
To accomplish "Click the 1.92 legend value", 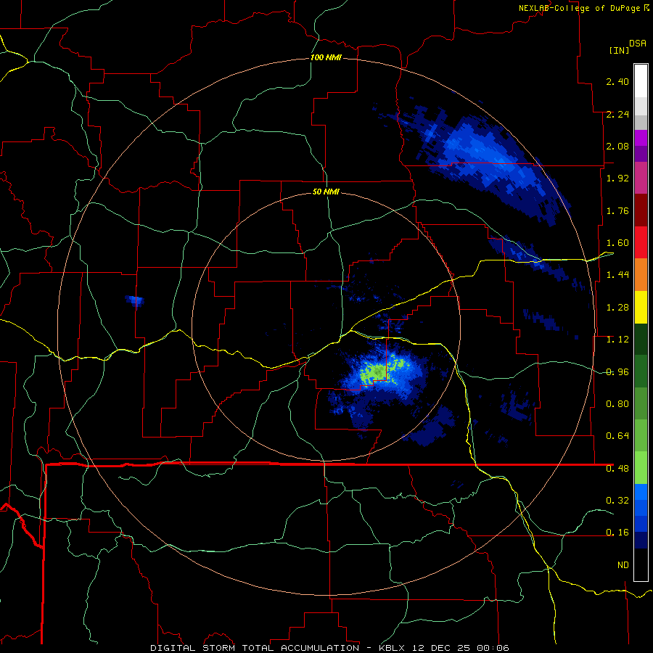I will 617,178.
